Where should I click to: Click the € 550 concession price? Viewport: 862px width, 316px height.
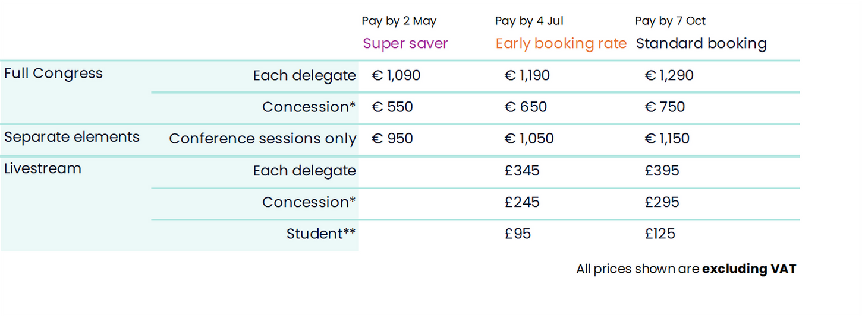[x=392, y=107]
